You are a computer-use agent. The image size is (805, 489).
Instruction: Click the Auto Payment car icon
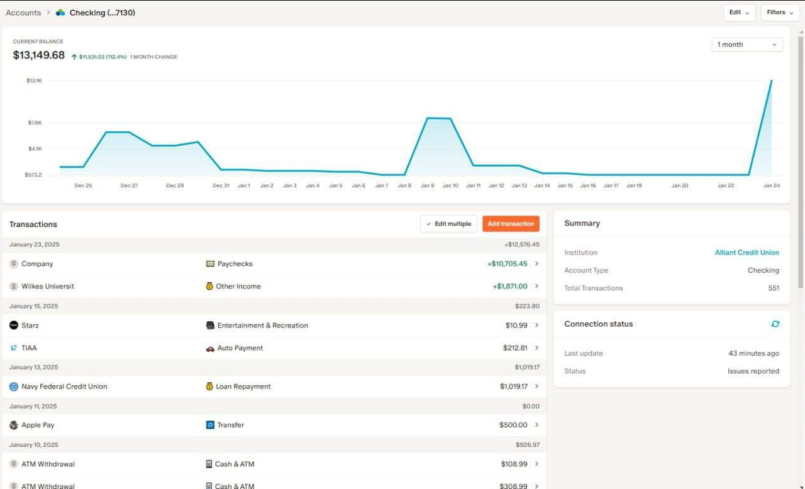pos(210,348)
